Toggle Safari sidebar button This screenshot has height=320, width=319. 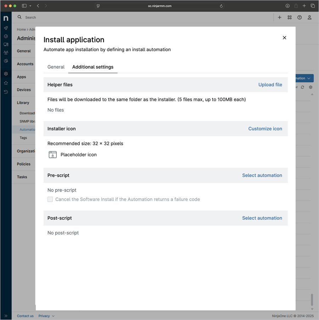pyautogui.click(x=24, y=6)
